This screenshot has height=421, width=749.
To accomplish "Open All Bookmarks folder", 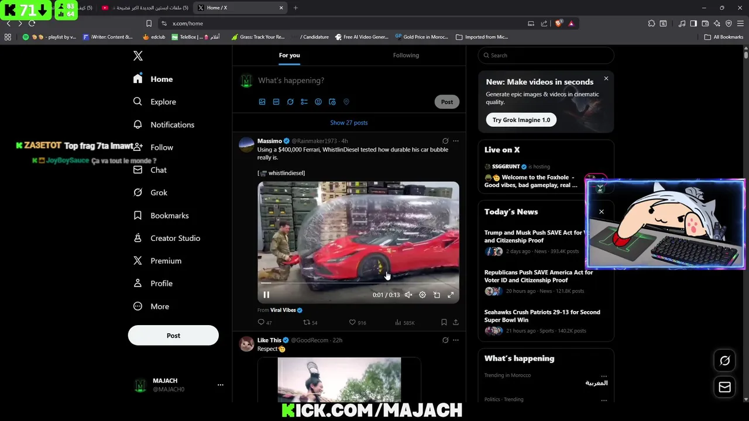I will [724, 37].
